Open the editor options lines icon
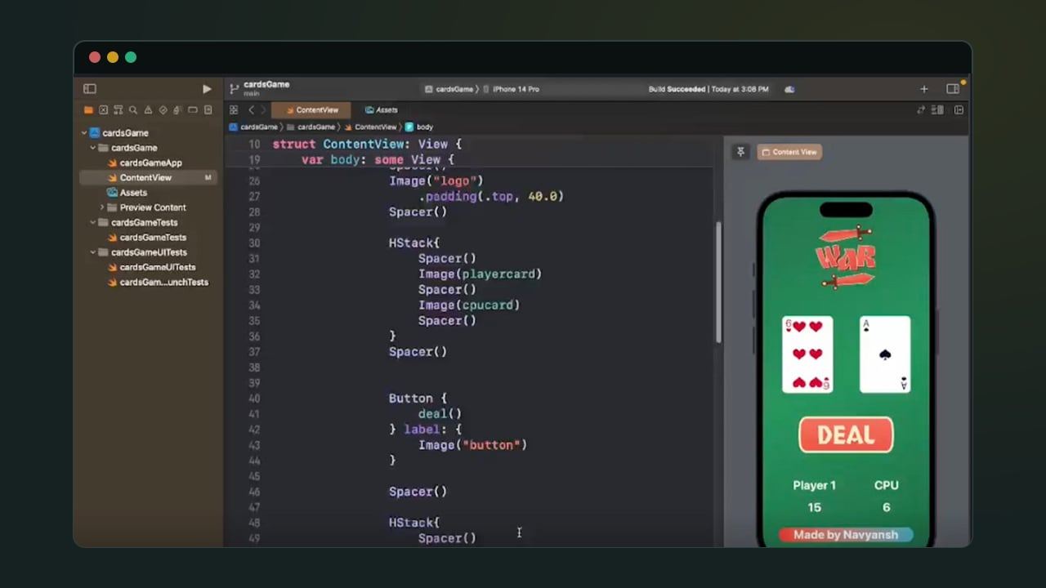Screen dimensions: 1046x588 tap(938, 110)
